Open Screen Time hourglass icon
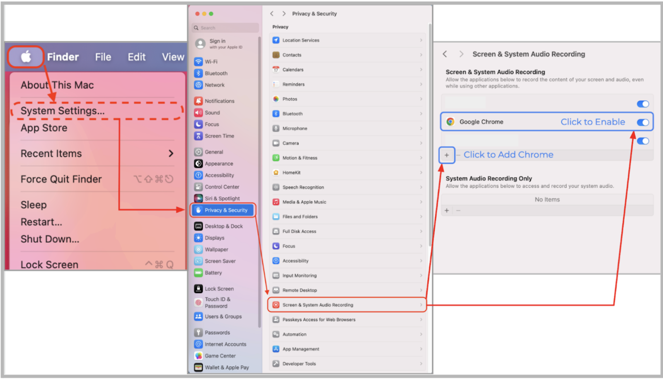The height and width of the screenshot is (380, 663). (x=198, y=136)
